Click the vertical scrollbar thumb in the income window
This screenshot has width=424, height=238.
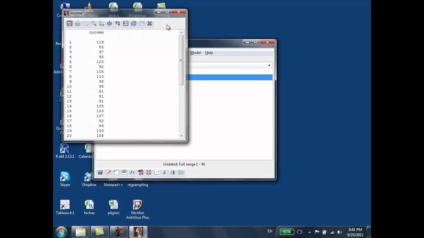tap(181, 60)
